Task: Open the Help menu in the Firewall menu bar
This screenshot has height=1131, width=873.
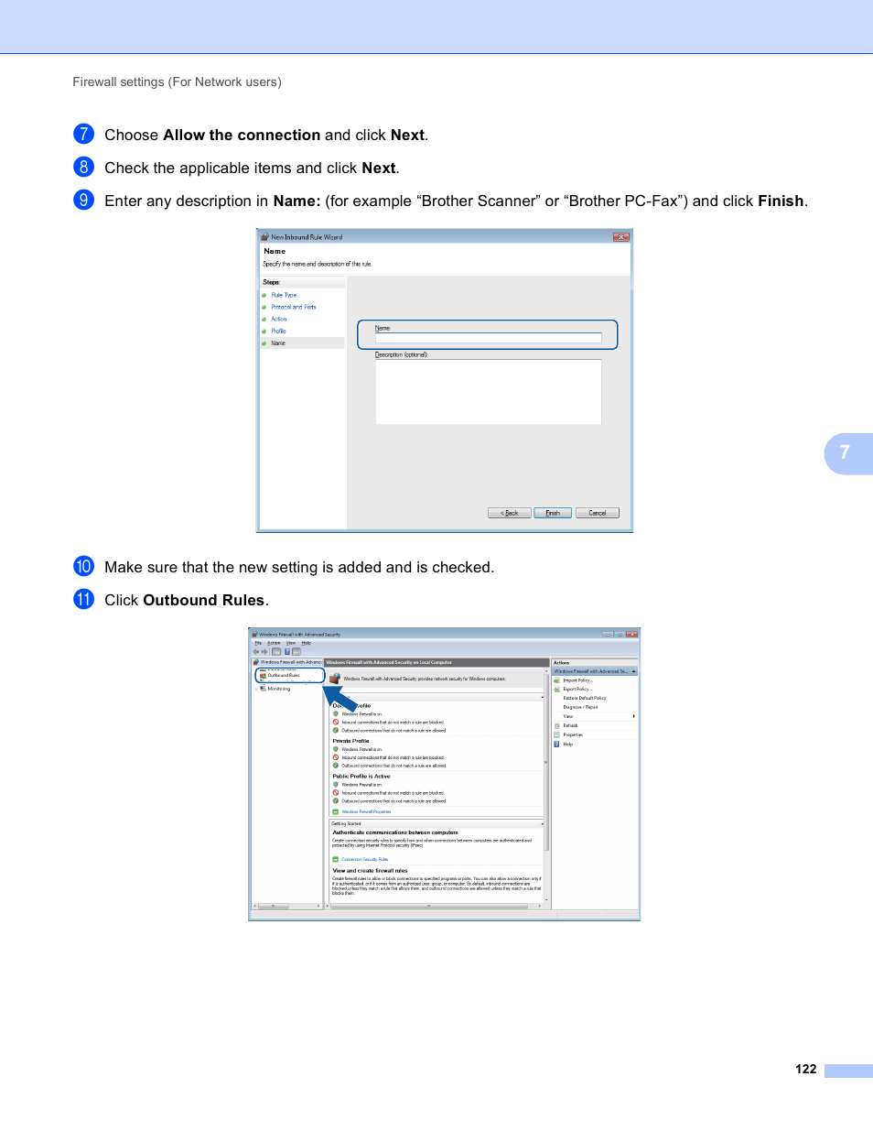Action: [x=306, y=643]
